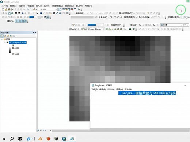Click Fixed Zoom Out icon

click(19, 13)
